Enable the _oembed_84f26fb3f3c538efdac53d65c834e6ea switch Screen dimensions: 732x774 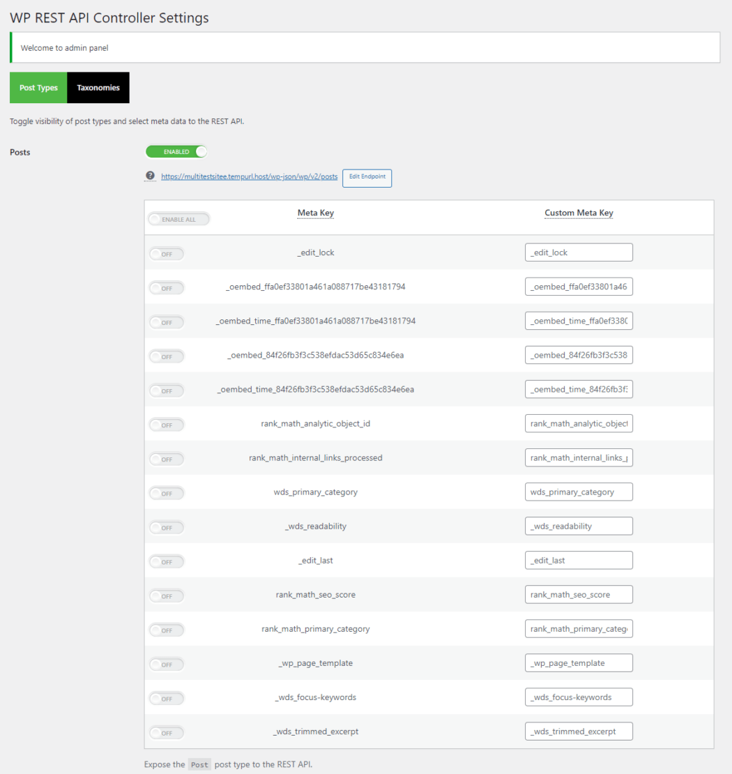point(167,356)
